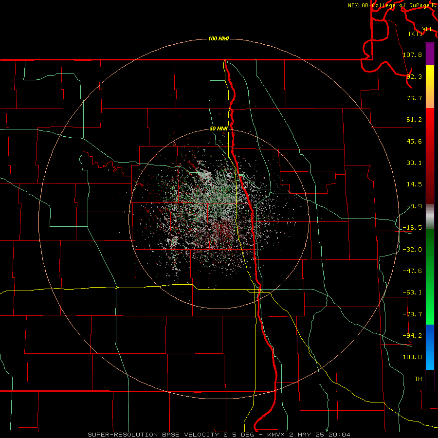Select the -78.7 scale label
Screen dimensions: 438x438
tap(412, 314)
